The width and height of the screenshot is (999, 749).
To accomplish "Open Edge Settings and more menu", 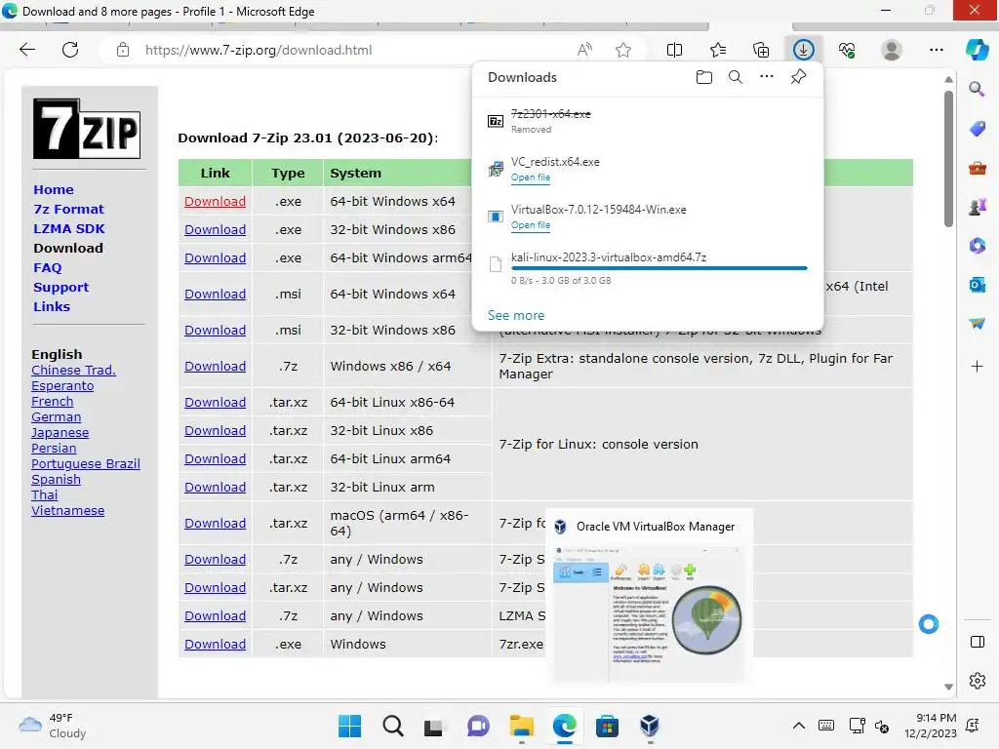I will click(x=936, y=50).
